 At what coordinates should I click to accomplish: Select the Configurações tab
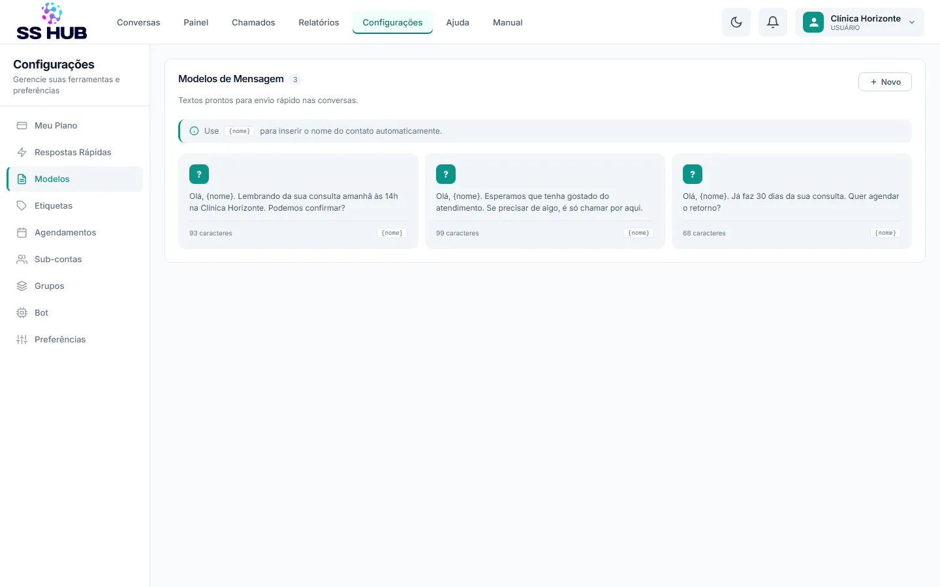click(x=392, y=22)
